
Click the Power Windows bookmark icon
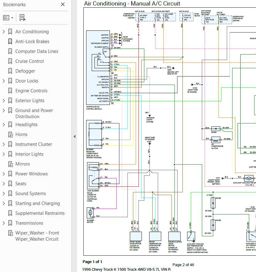[x=10, y=174]
